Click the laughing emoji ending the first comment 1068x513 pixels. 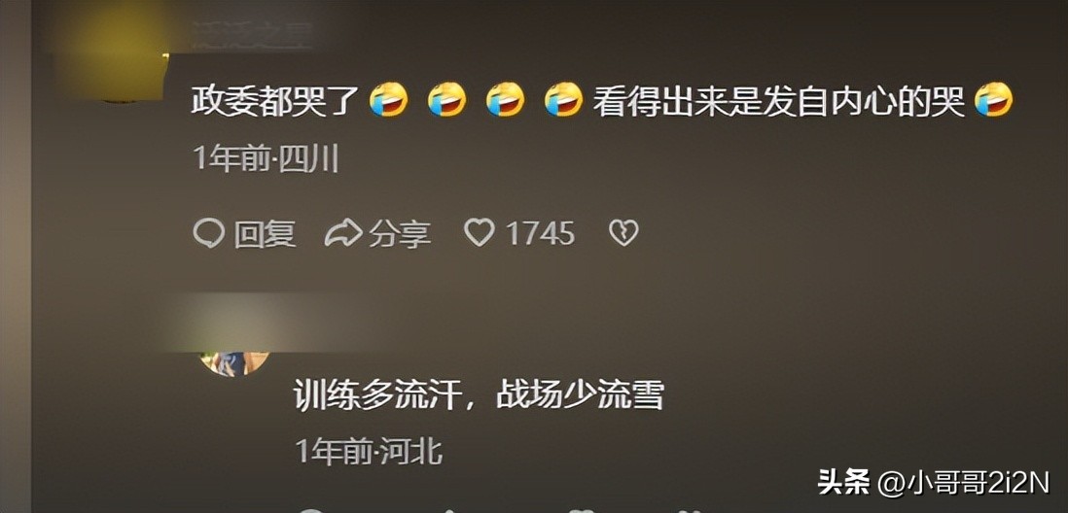(x=994, y=100)
